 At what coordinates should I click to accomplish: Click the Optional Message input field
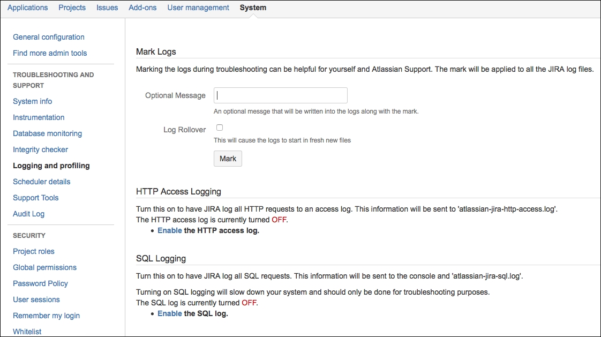280,95
